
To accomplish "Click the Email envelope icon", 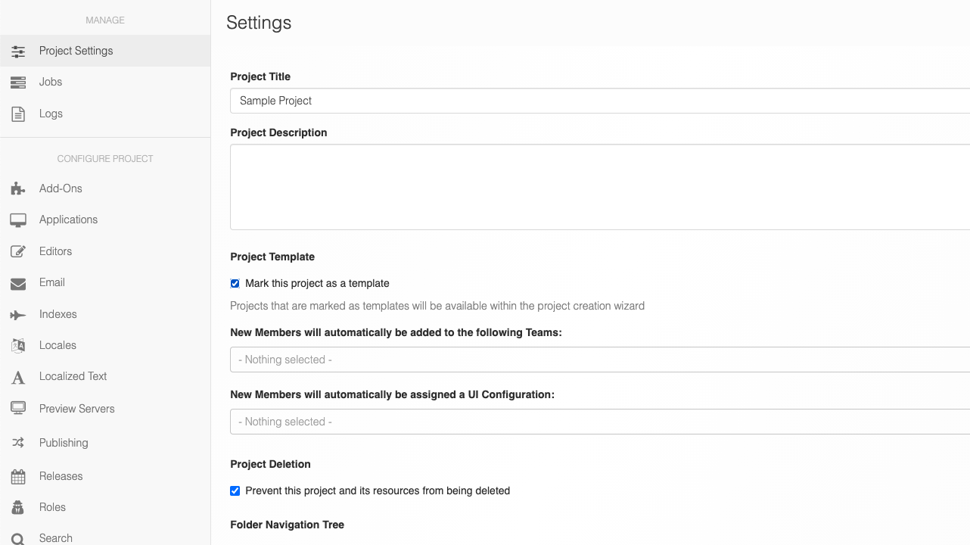I will [x=18, y=283].
